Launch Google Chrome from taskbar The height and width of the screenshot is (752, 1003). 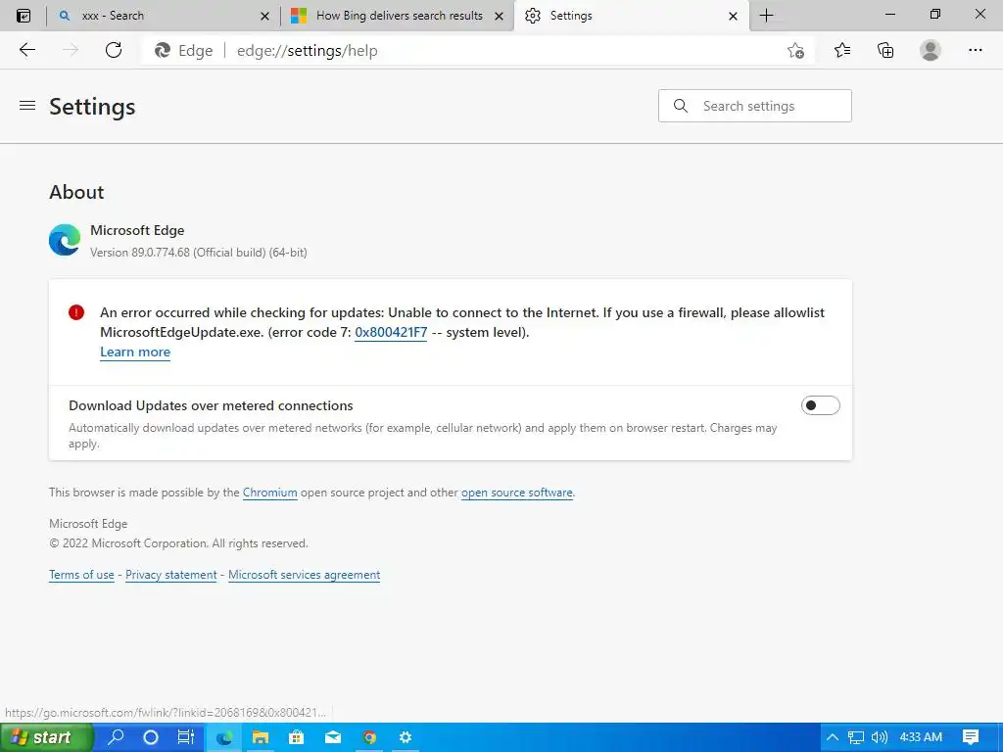point(369,737)
